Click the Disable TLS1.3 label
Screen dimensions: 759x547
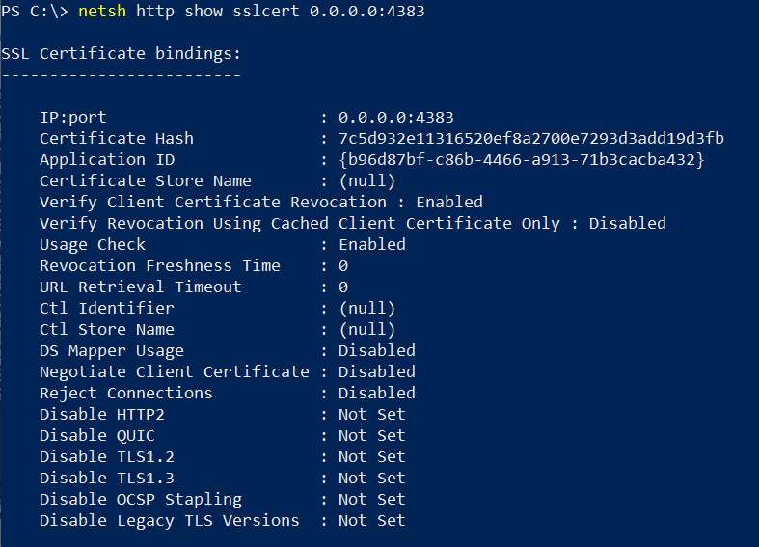(x=107, y=479)
